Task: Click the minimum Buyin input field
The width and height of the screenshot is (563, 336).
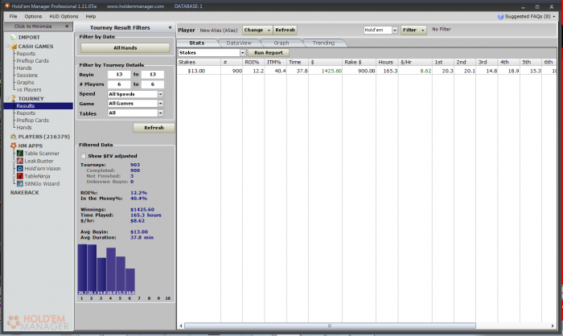Action: (119, 75)
